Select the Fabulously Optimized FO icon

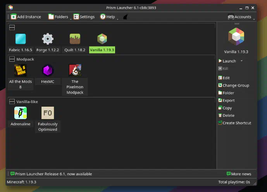48,113
